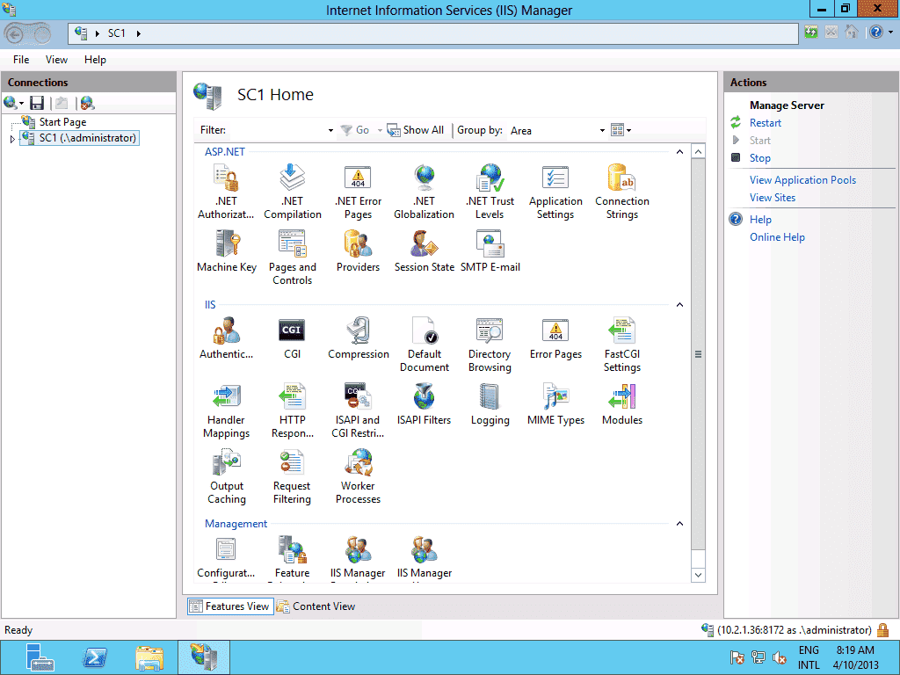
Task: Open the Help icon dropdown in address bar
Action: (x=891, y=33)
